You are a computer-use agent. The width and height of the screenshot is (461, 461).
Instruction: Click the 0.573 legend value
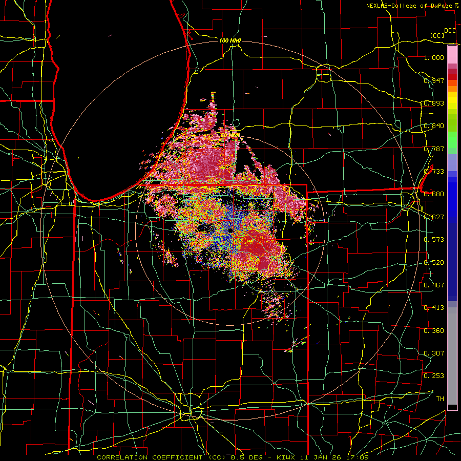click(x=434, y=240)
